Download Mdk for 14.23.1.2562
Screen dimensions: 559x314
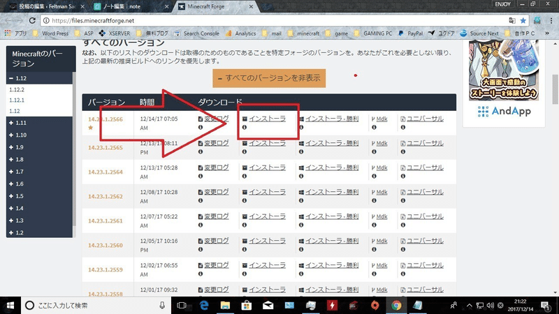pos(382,193)
